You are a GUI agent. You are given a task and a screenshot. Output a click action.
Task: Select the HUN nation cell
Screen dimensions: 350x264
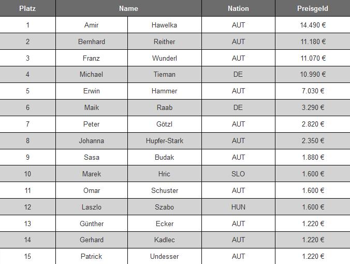238,207
